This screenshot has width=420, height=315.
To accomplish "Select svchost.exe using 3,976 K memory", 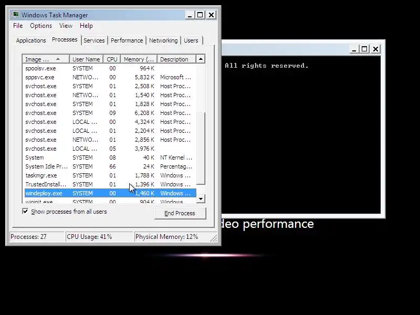I will (x=110, y=149).
